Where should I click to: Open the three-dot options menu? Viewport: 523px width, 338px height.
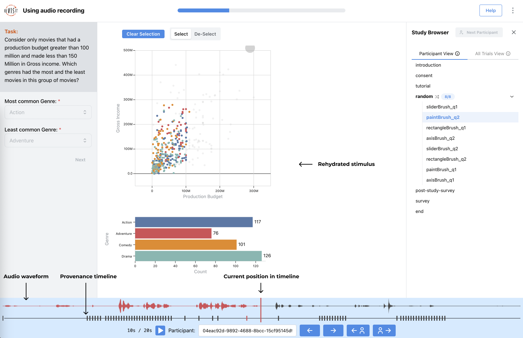click(513, 10)
